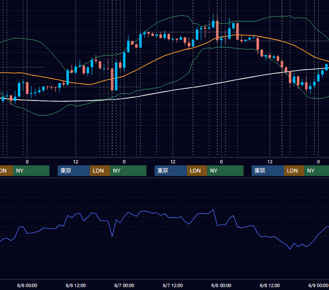Click the 6/7 00:00 time axis label
This screenshot has width=329, height=290.
coord(124,285)
